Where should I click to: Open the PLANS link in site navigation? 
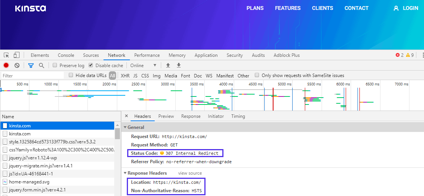click(x=255, y=8)
